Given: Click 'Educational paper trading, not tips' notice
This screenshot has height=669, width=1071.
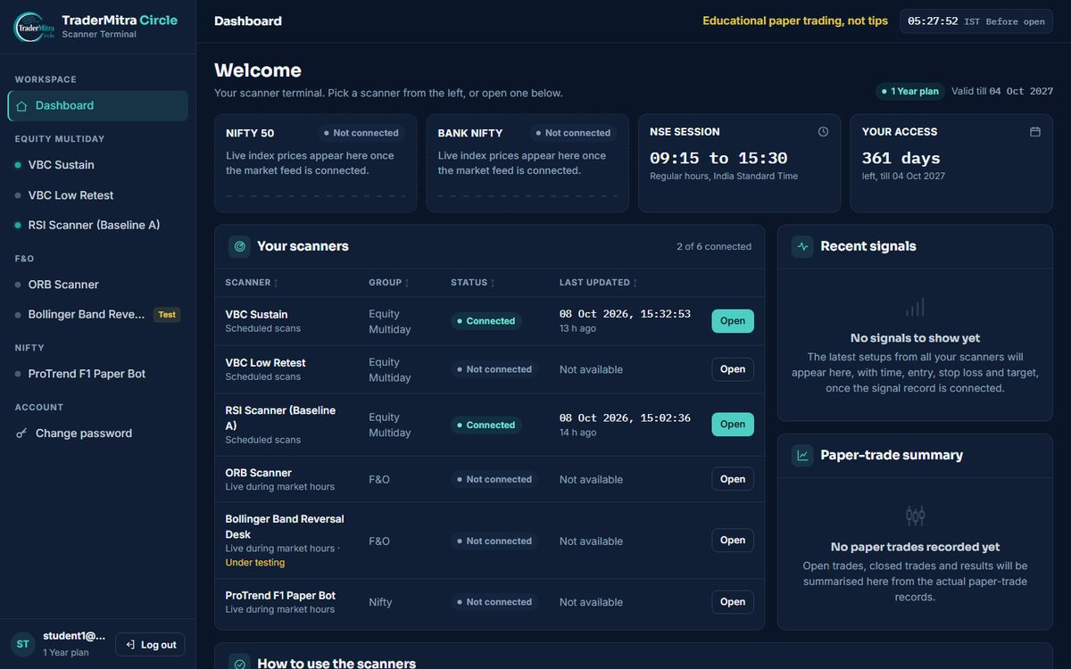Looking at the screenshot, I should [795, 21].
